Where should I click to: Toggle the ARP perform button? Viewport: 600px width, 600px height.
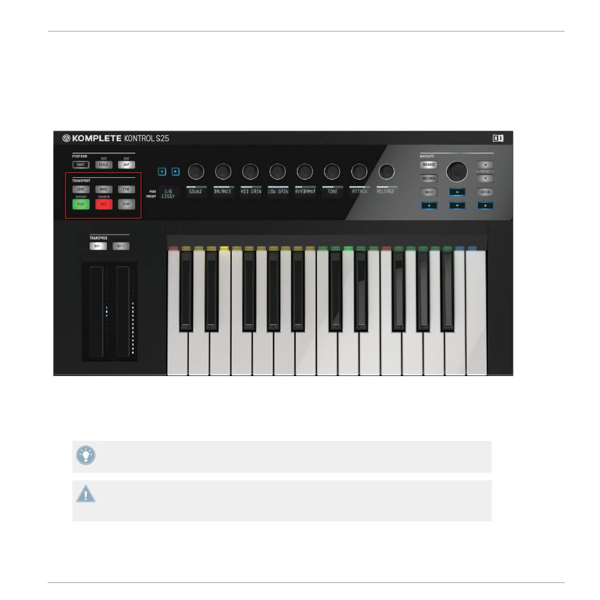[x=126, y=165]
